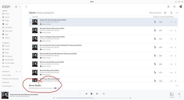The width and height of the screenshot is (184, 100).
Task: Open the three-dot menu for West Country Girl
Action: tap(171, 64)
